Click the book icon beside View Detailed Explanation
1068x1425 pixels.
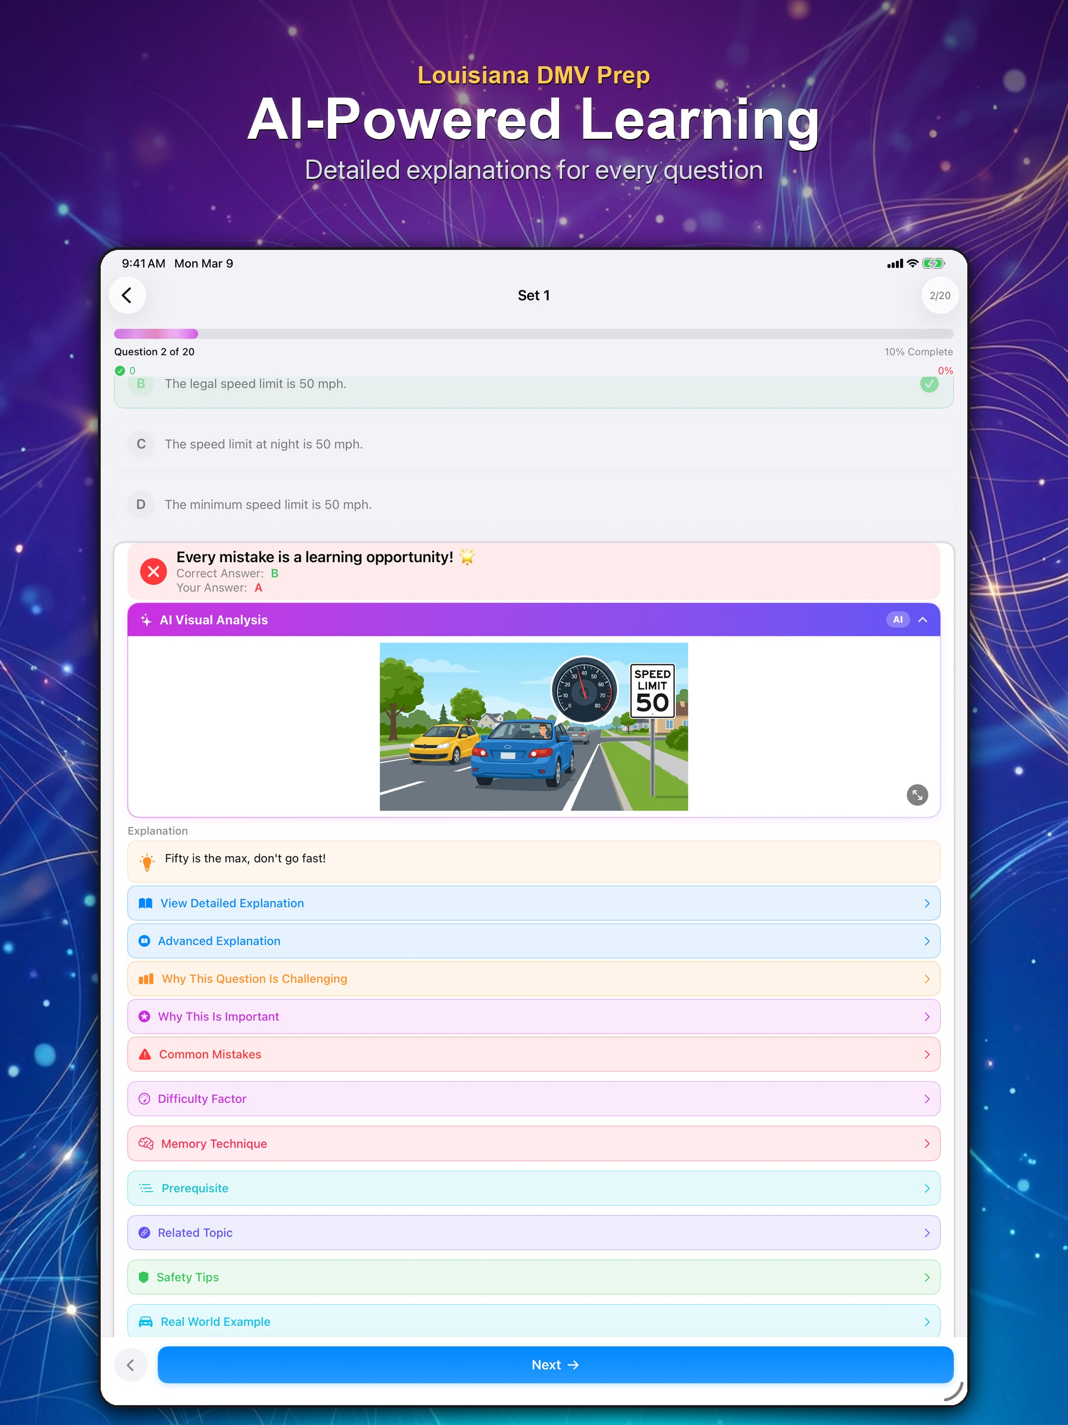coord(145,903)
